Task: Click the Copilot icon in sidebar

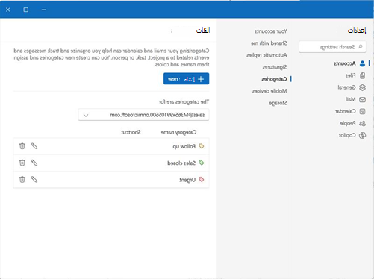Action: point(362,135)
